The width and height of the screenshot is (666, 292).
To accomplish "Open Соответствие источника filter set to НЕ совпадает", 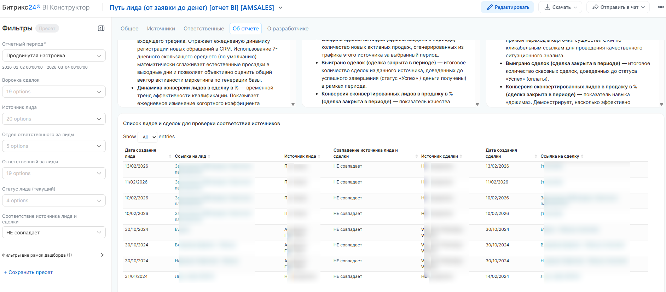I will [x=54, y=232].
